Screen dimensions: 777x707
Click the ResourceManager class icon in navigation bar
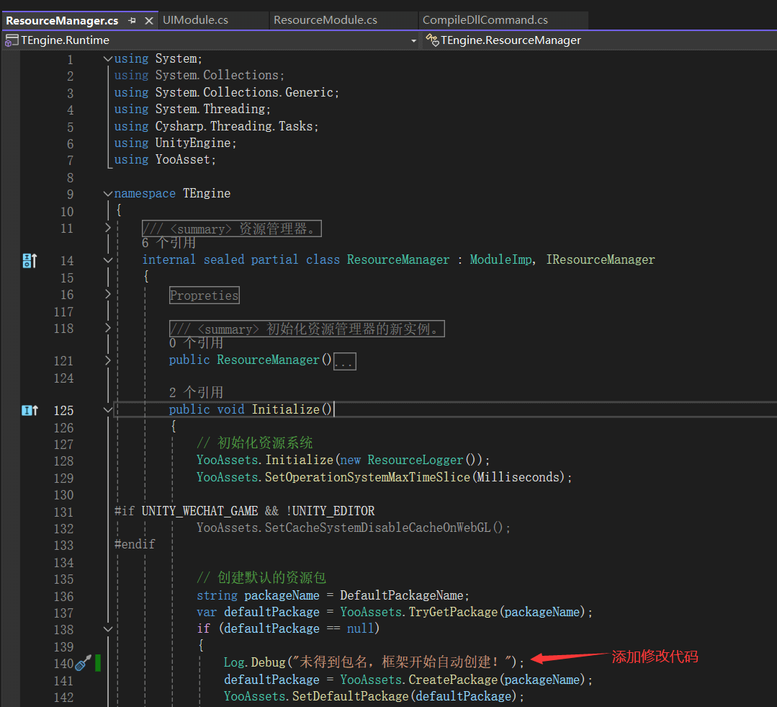click(x=431, y=40)
